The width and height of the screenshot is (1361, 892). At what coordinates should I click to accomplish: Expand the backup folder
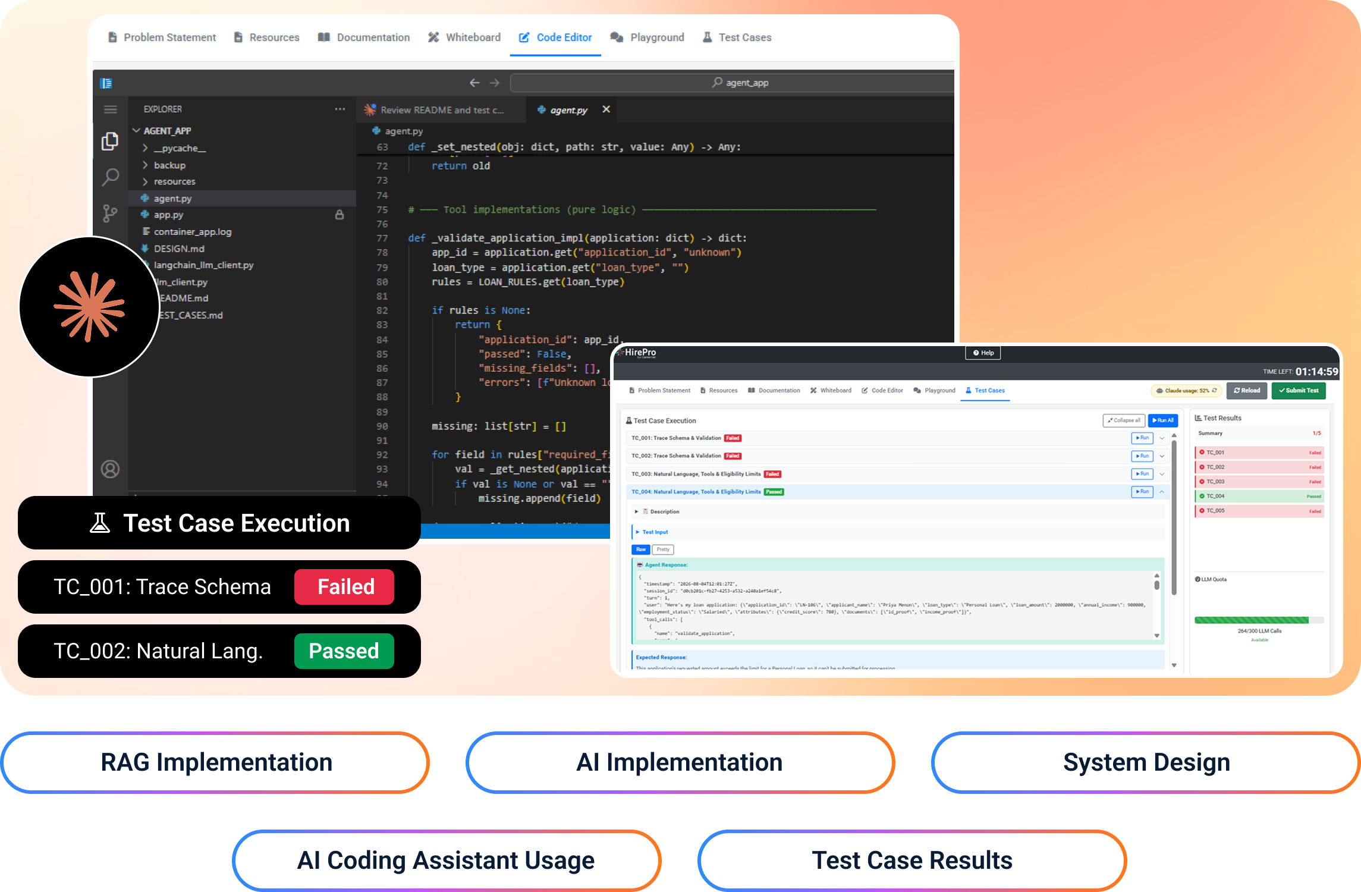click(145, 165)
